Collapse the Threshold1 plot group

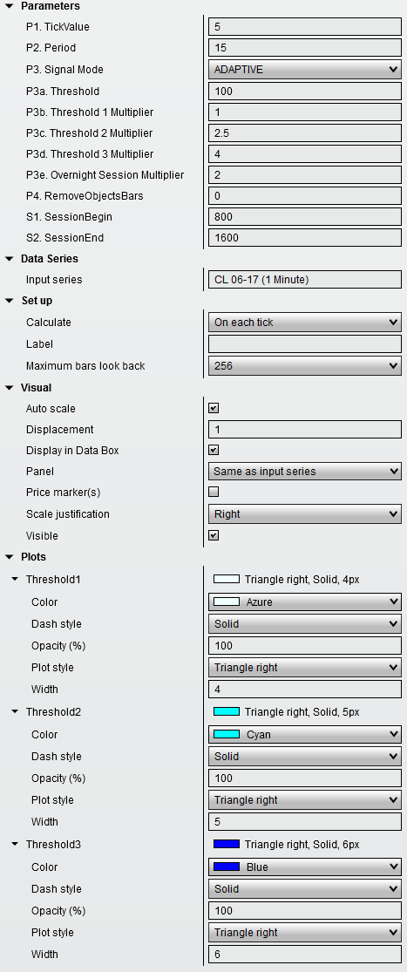point(15,580)
